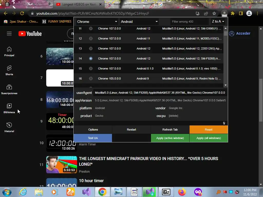The height and width of the screenshot is (197, 263).
Task: Click Apply (all windows) button
Action: (x=209, y=138)
